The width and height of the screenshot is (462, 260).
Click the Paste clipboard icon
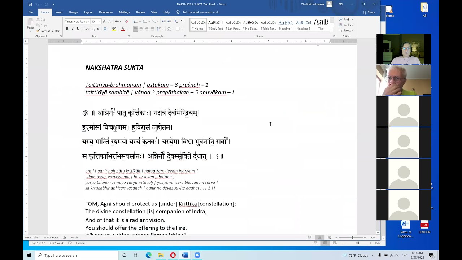tap(30, 21)
